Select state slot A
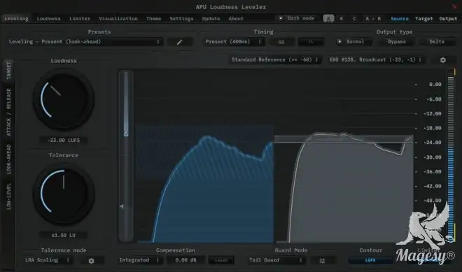The image size is (462, 272). tap(328, 19)
